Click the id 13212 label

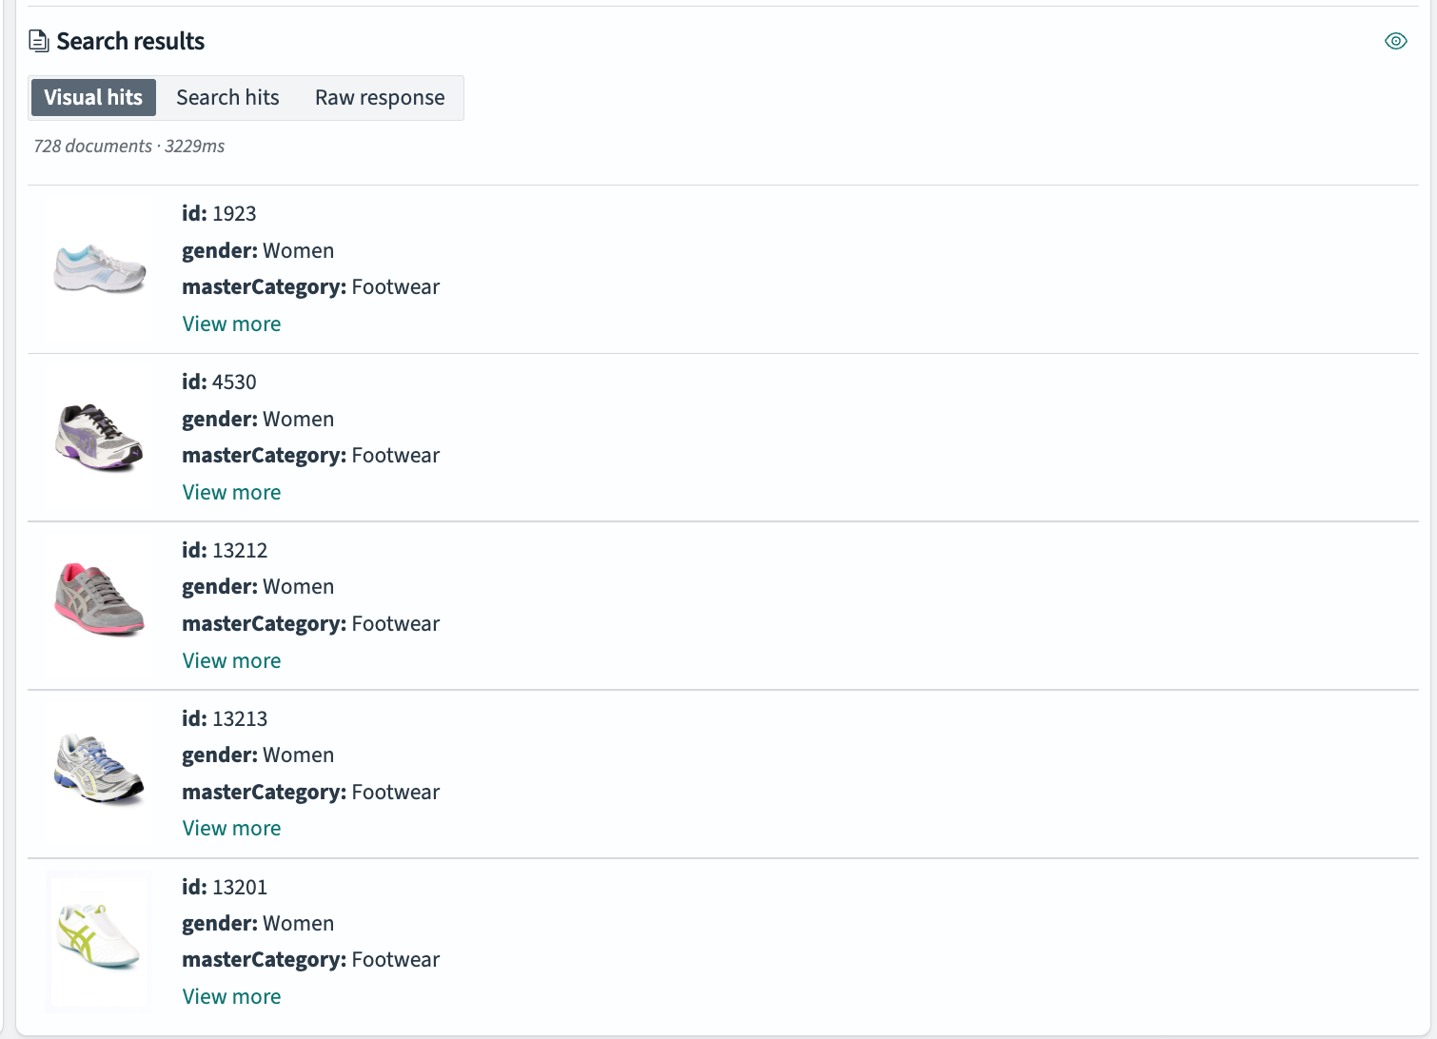pos(225,551)
